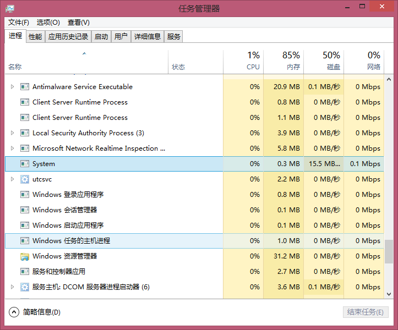398x330 pixels.
Task: Switch to the 服务 tab
Action: tap(173, 36)
